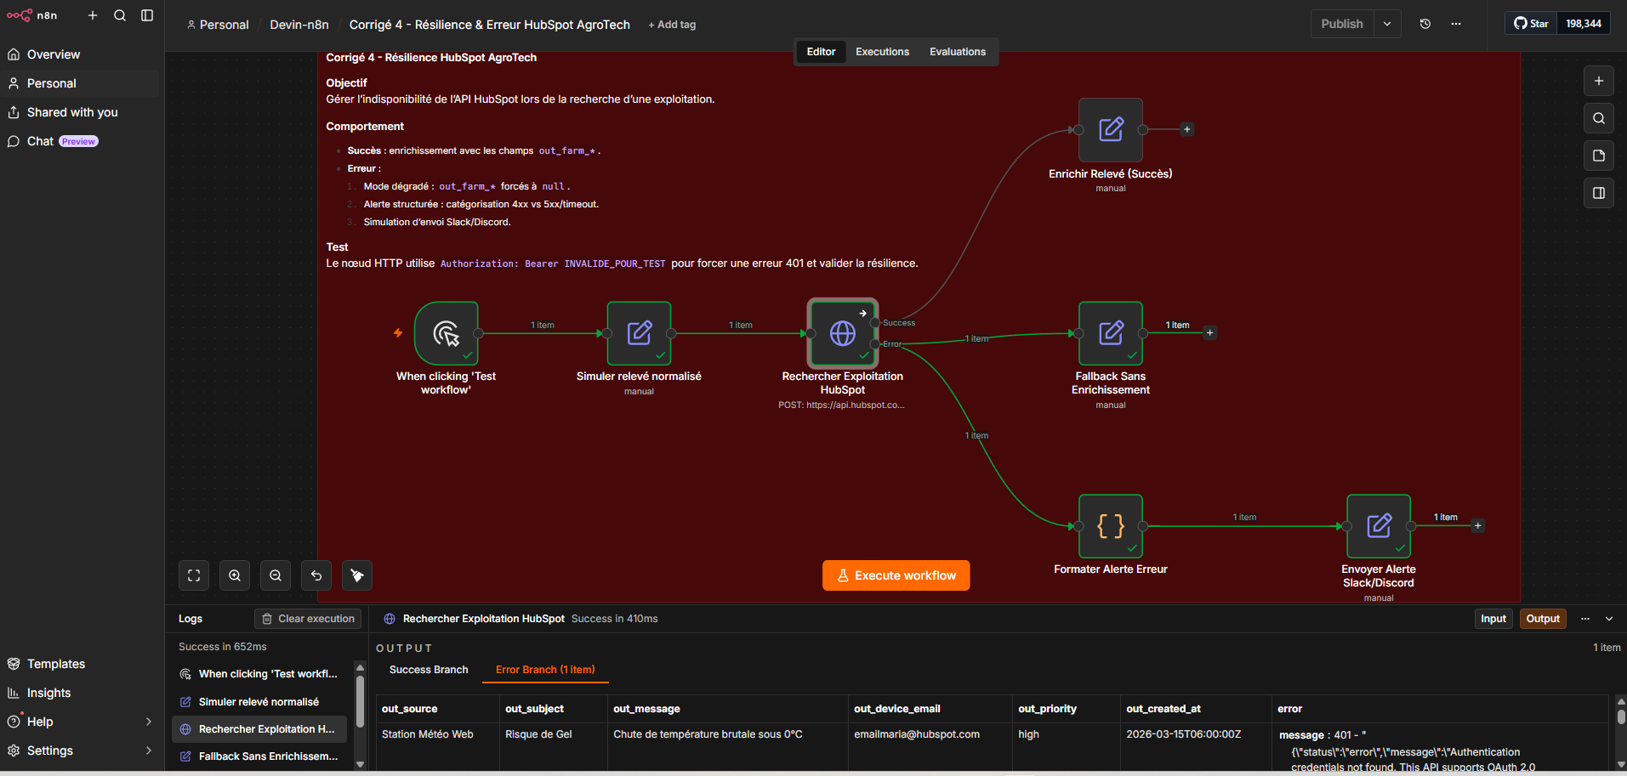The image size is (1627, 776).
Task: Select log entry Simuler relevé normalisé
Action: coord(259,702)
